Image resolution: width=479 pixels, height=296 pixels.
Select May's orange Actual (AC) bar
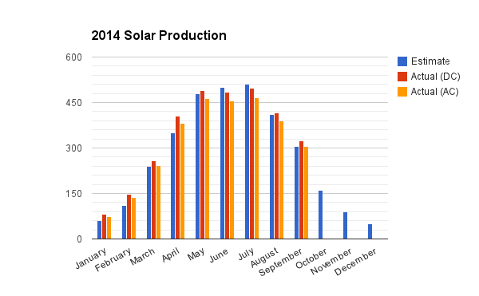[208, 169]
